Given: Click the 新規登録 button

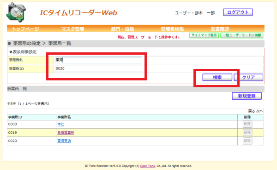Looking at the screenshot, I should coord(247,96).
